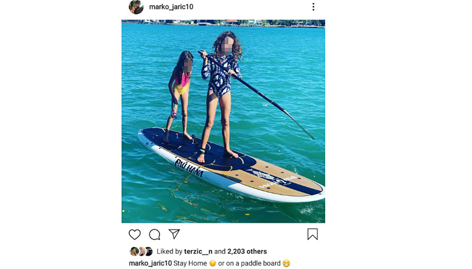Click the Liked by label text
Screen dimensions: 472x269
(170, 251)
